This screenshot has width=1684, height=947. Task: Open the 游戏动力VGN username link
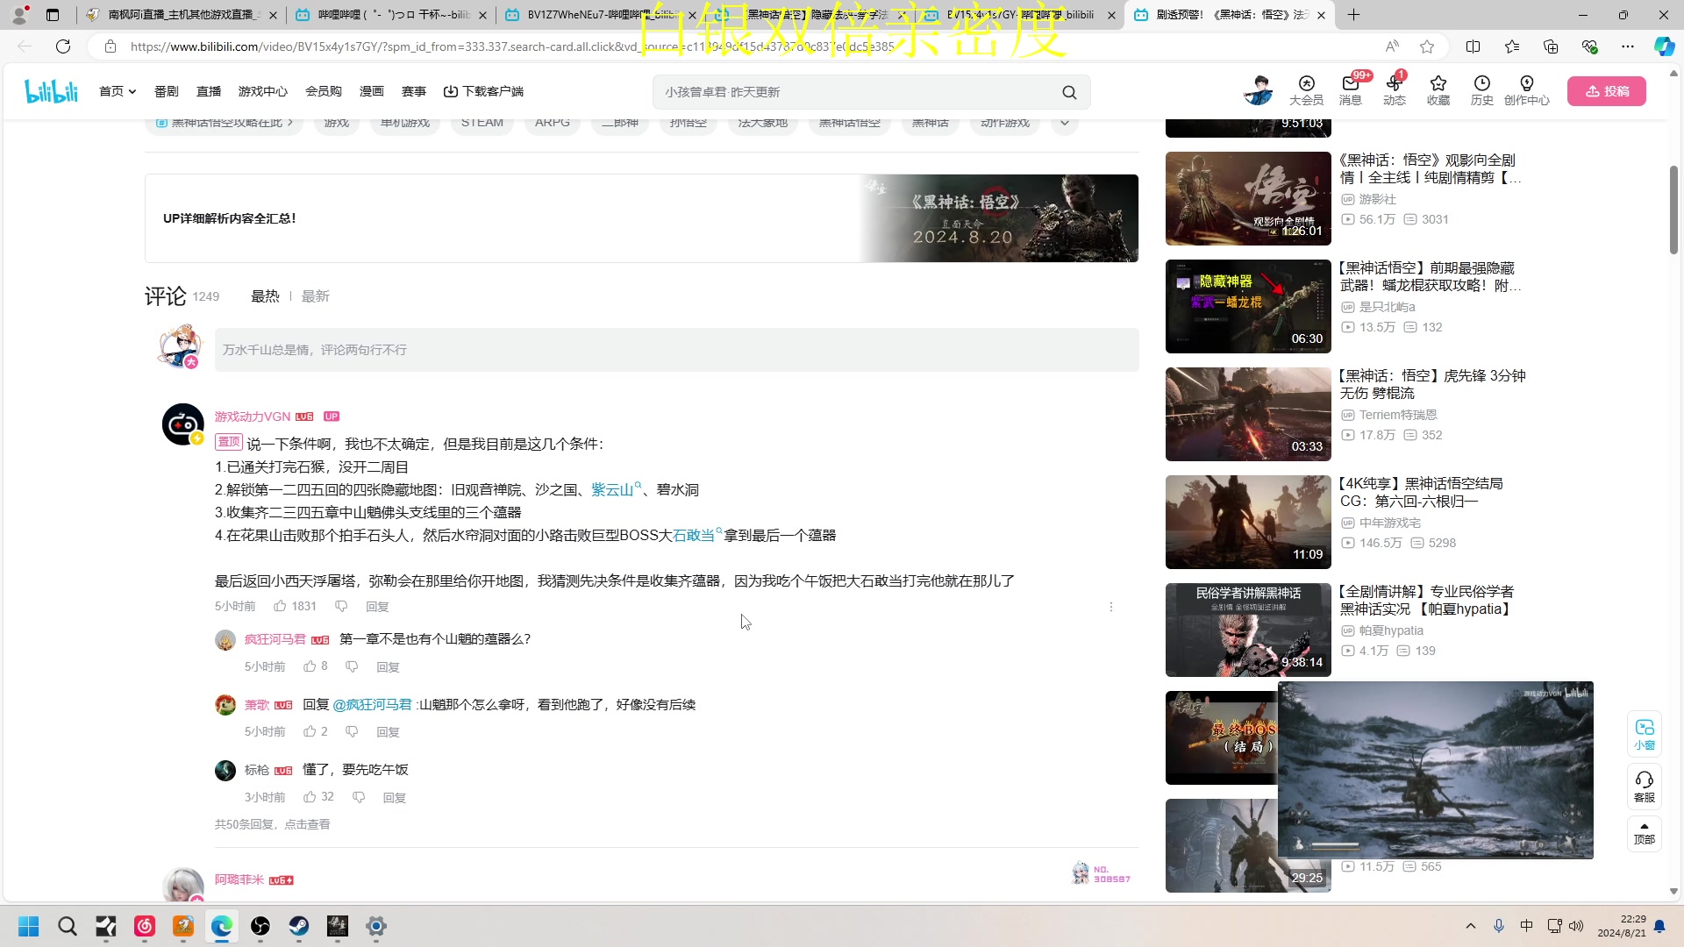(253, 417)
